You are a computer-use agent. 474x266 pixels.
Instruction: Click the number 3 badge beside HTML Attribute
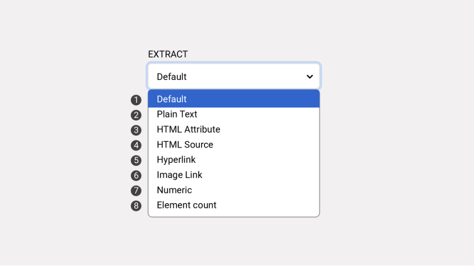click(136, 130)
